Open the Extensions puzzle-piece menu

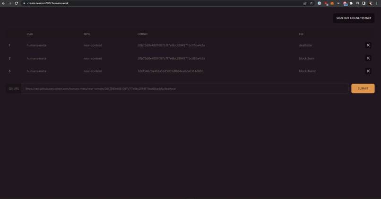(x=351, y=3)
